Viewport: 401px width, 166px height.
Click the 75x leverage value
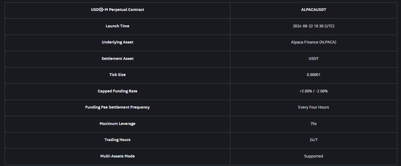point(314,124)
